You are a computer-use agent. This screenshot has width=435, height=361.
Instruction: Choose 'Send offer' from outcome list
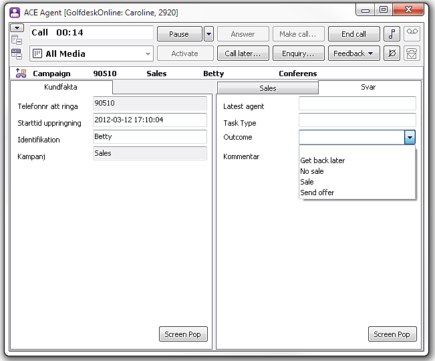(317, 193)
